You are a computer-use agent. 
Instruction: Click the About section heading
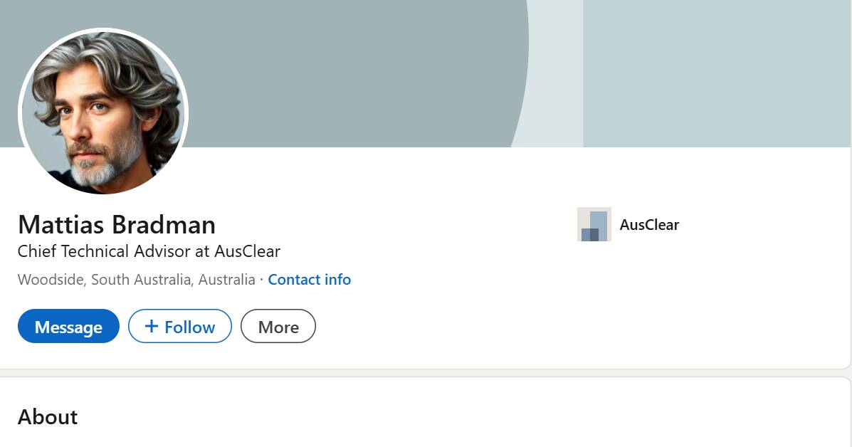pyautogui.click(x=48, y=417)
